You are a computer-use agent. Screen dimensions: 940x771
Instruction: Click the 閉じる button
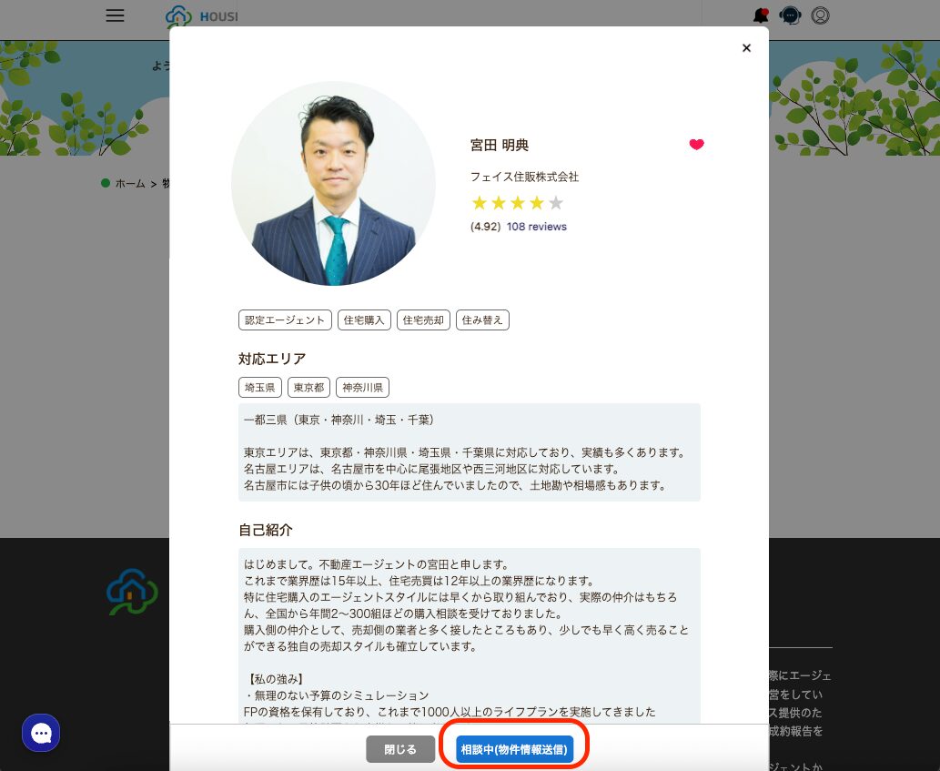coord(400,749)
